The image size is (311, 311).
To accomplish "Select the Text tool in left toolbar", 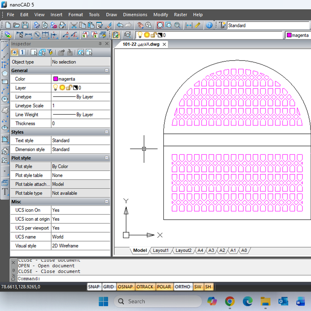I will point(5,192).
